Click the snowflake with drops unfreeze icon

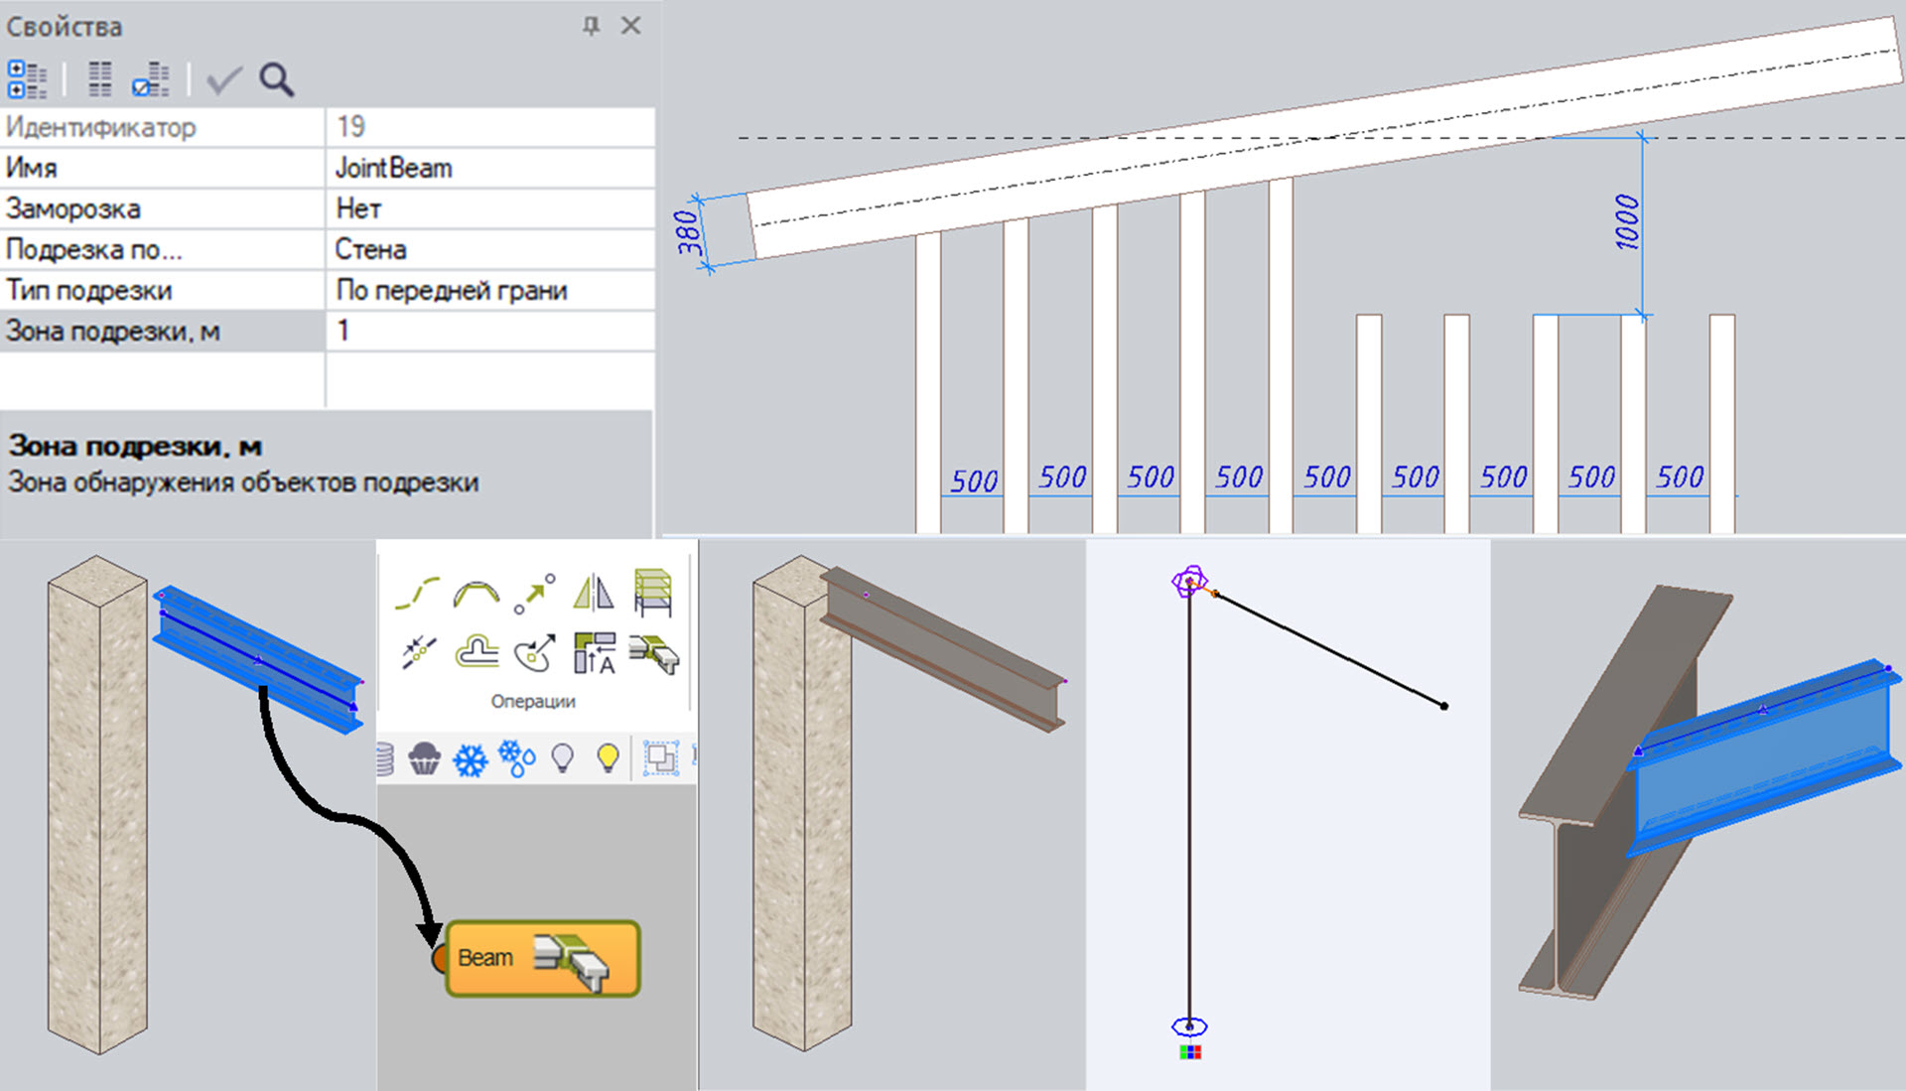tap(517, 759)
